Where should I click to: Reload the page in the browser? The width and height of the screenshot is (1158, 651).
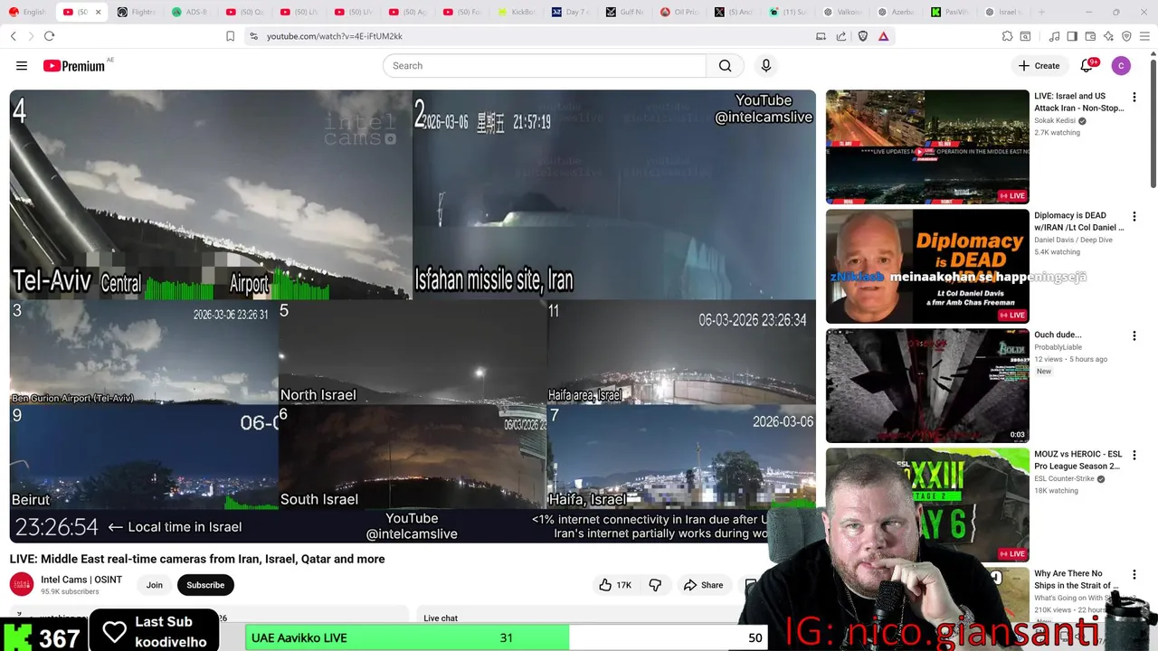tap(49, 36)
